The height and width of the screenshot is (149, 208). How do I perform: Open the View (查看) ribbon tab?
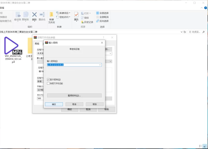(2, 8)
